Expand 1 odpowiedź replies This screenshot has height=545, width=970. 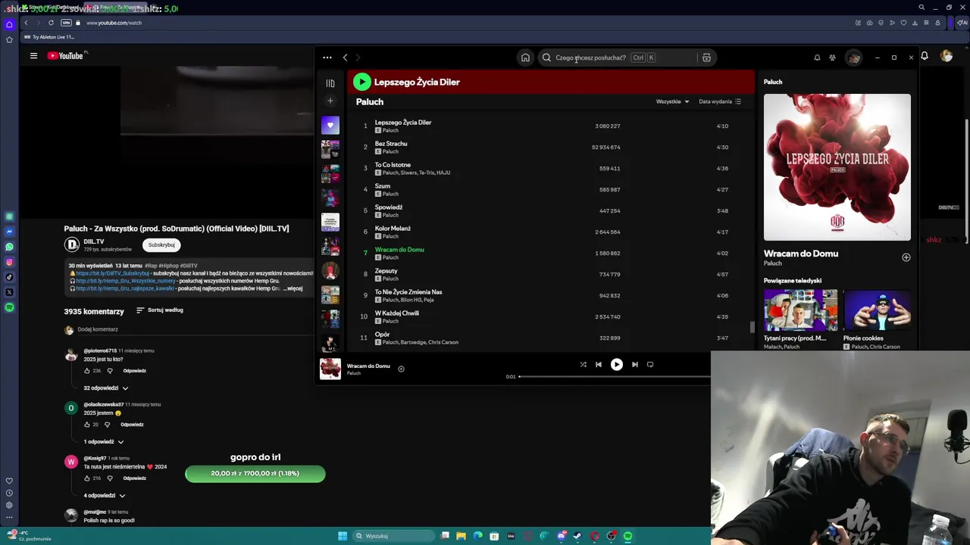[104, 441]
